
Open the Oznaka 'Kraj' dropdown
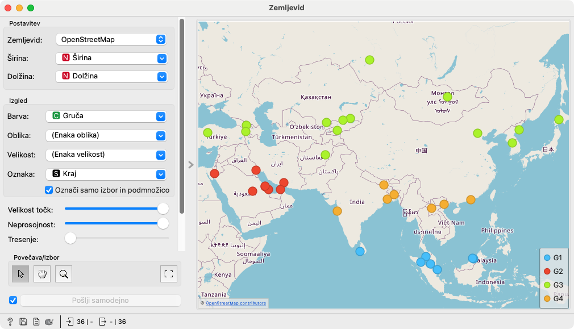[106, 174]
